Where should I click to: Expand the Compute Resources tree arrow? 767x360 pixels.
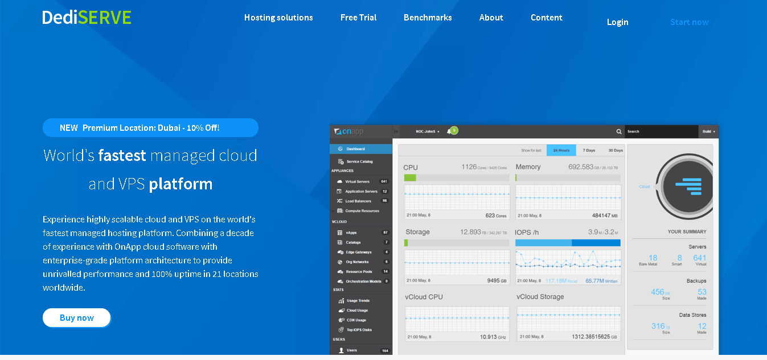(333, 210)
